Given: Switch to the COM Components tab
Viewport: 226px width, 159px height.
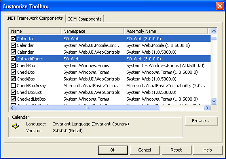Looking at the screenshot, I should pos(85,19).
